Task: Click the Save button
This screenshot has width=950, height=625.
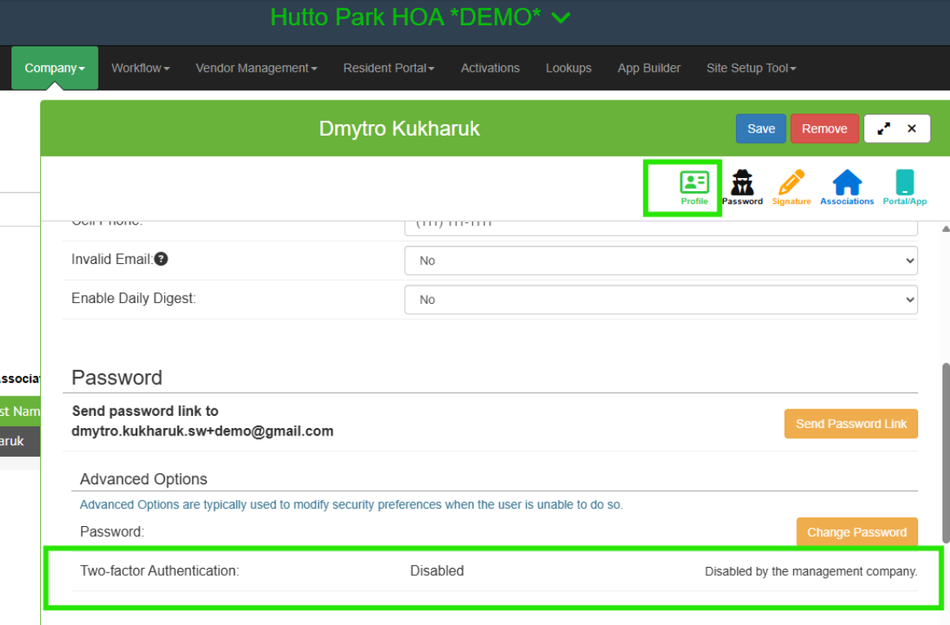Action: [x=760, y=129]
